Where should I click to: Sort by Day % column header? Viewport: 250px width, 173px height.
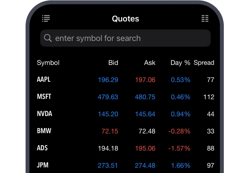point(180,63)
